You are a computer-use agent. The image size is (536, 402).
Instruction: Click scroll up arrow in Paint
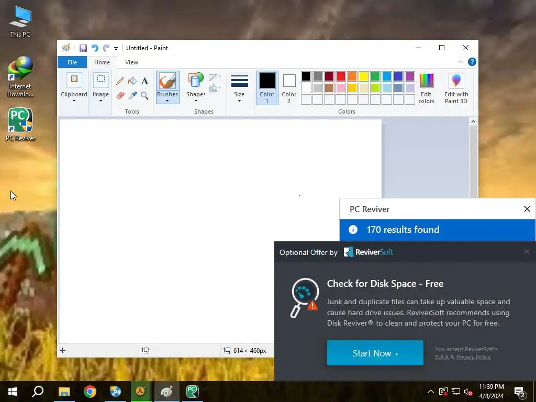(x=473, y=121)
